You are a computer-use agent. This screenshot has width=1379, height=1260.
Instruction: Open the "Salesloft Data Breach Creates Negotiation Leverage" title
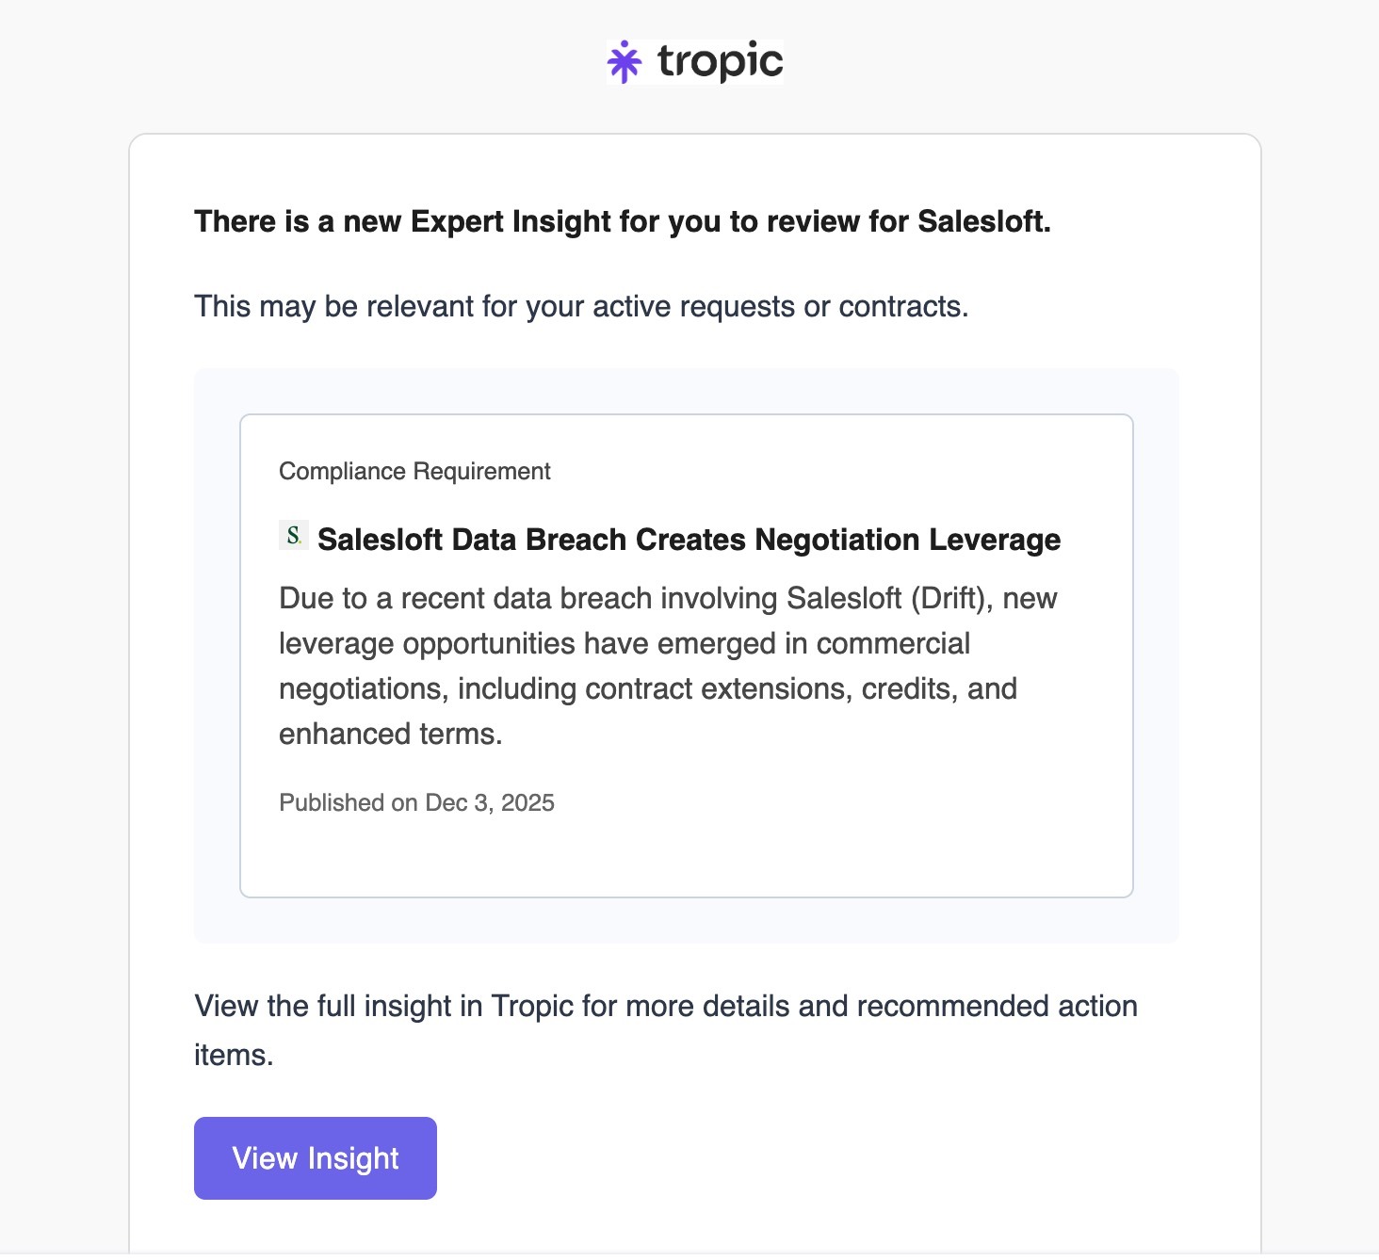[689, 540]
